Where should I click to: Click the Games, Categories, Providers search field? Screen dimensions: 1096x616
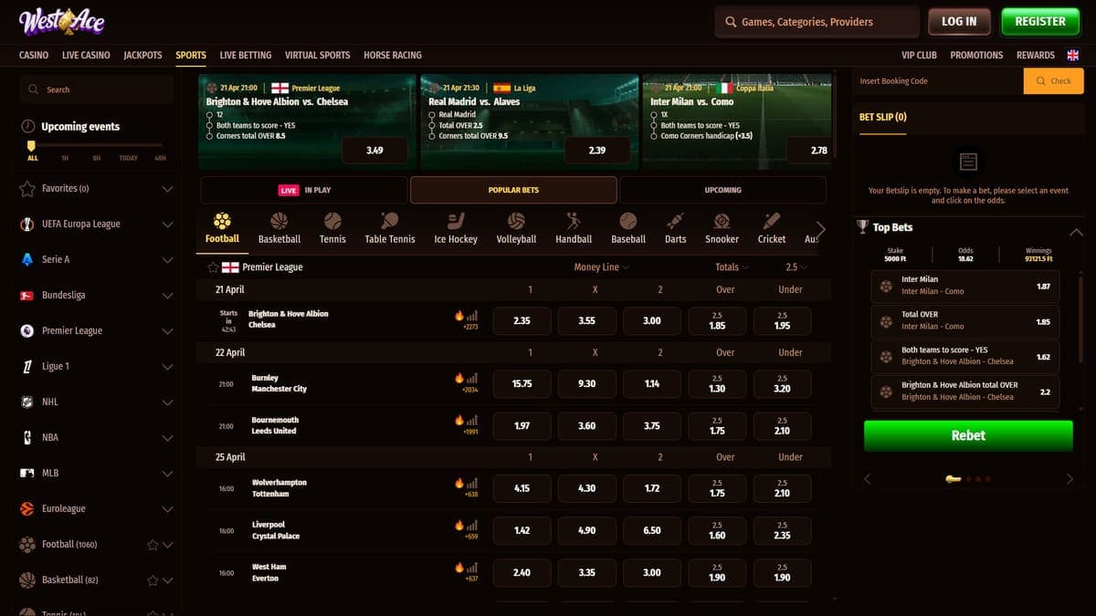click(817, 21)
